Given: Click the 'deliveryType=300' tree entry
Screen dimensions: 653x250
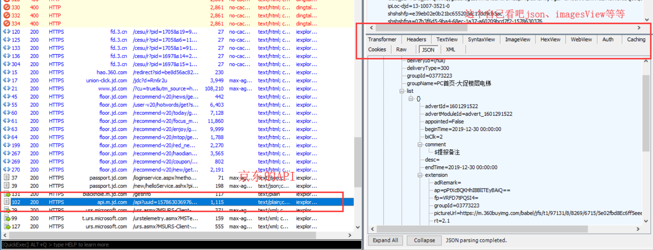Looking at the screenshot, I should tap(428, 68).
